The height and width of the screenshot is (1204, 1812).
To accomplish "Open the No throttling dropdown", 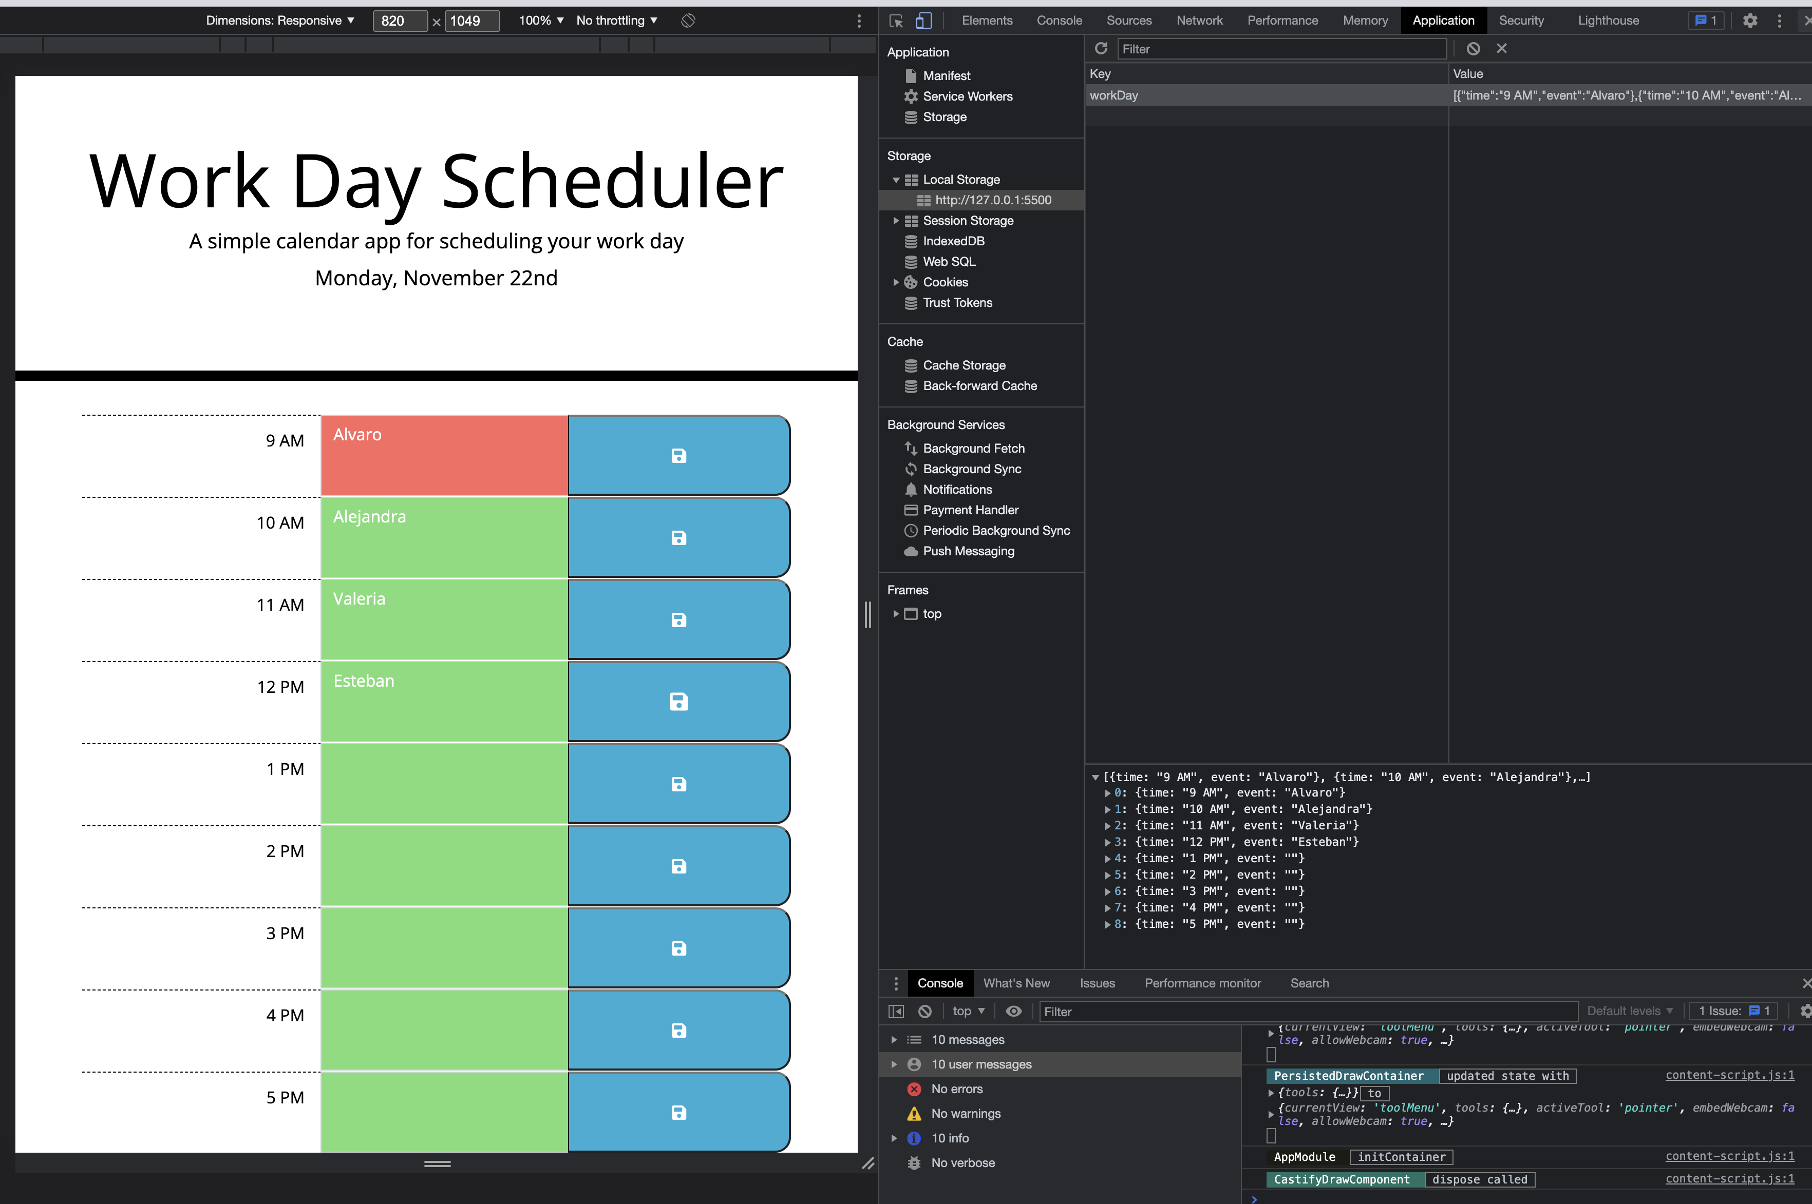I will (617, 21).
